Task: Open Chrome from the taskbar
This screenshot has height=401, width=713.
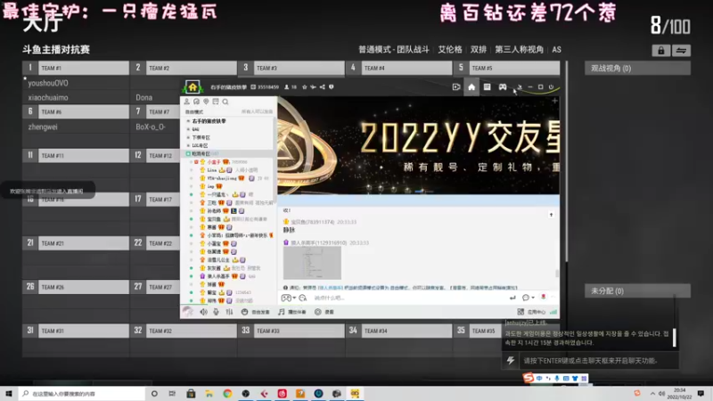Action: pos(227,393)
